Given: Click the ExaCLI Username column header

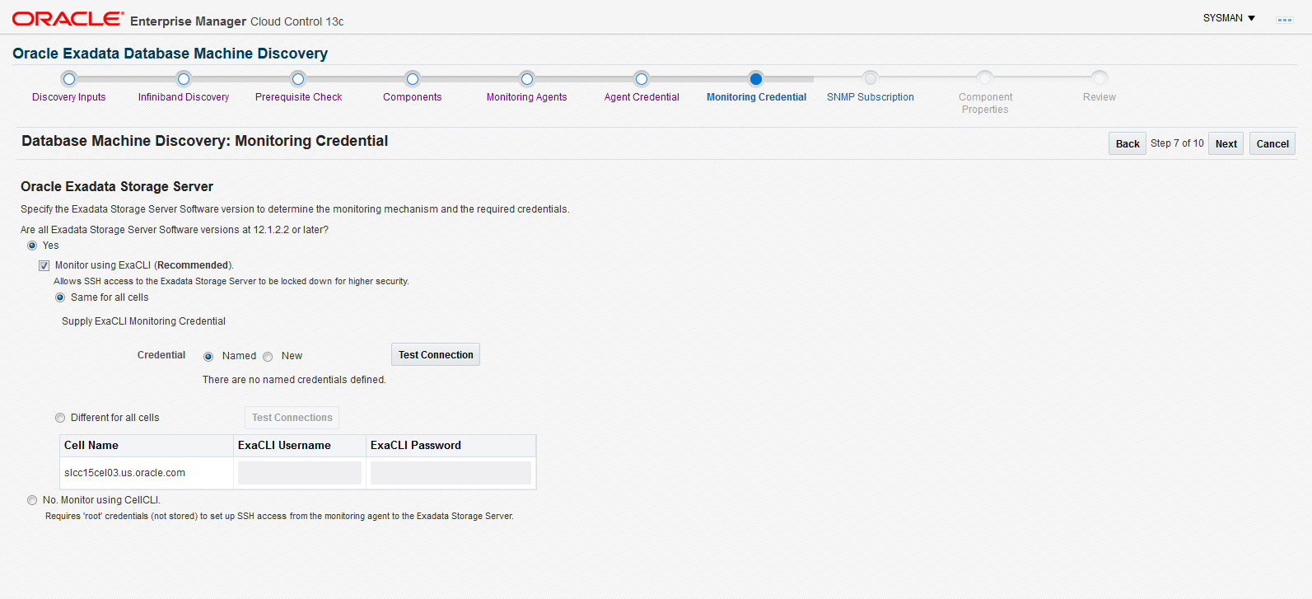Looking at the screenshot, I should click(x=300, y=446).
